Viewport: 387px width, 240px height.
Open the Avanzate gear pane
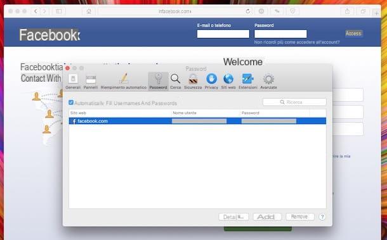pyautogui.click(x=268, y=81)
